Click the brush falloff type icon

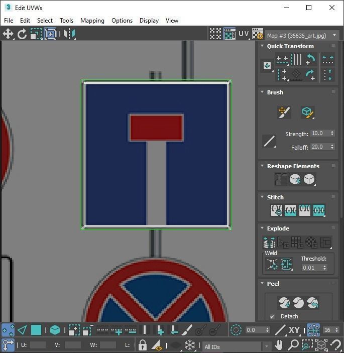tap(269, 141)
